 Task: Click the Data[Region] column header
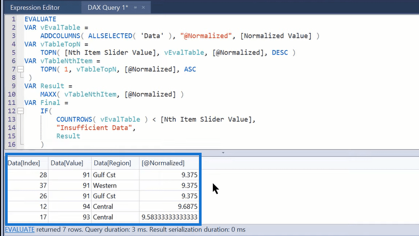pyautogui.click(x=112, y=163)
